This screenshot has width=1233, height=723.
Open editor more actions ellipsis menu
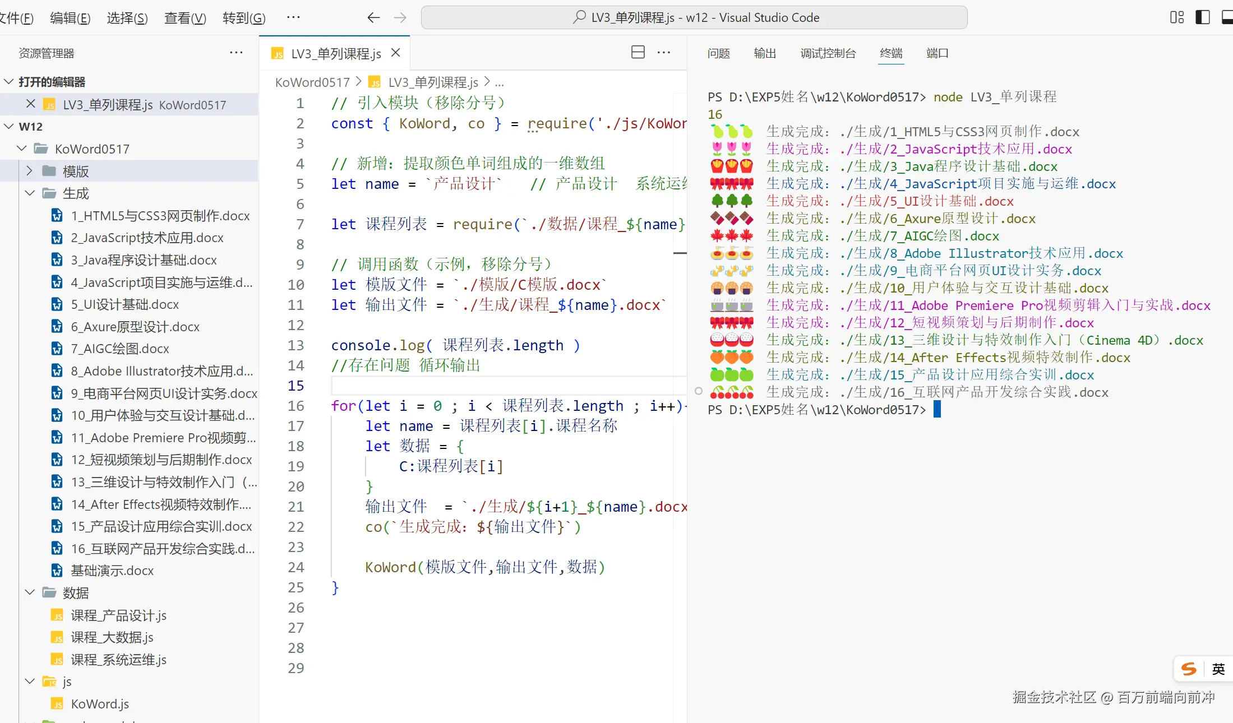664,53
